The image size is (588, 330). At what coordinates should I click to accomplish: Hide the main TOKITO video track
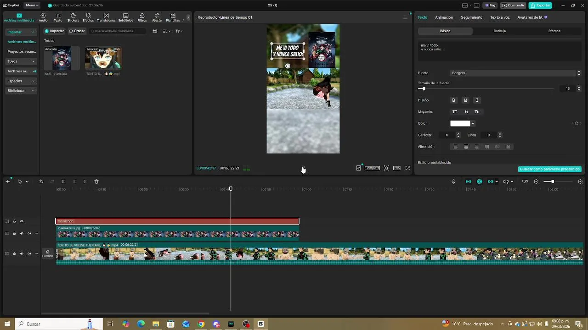pyautogui.click(x=22, y=253)
